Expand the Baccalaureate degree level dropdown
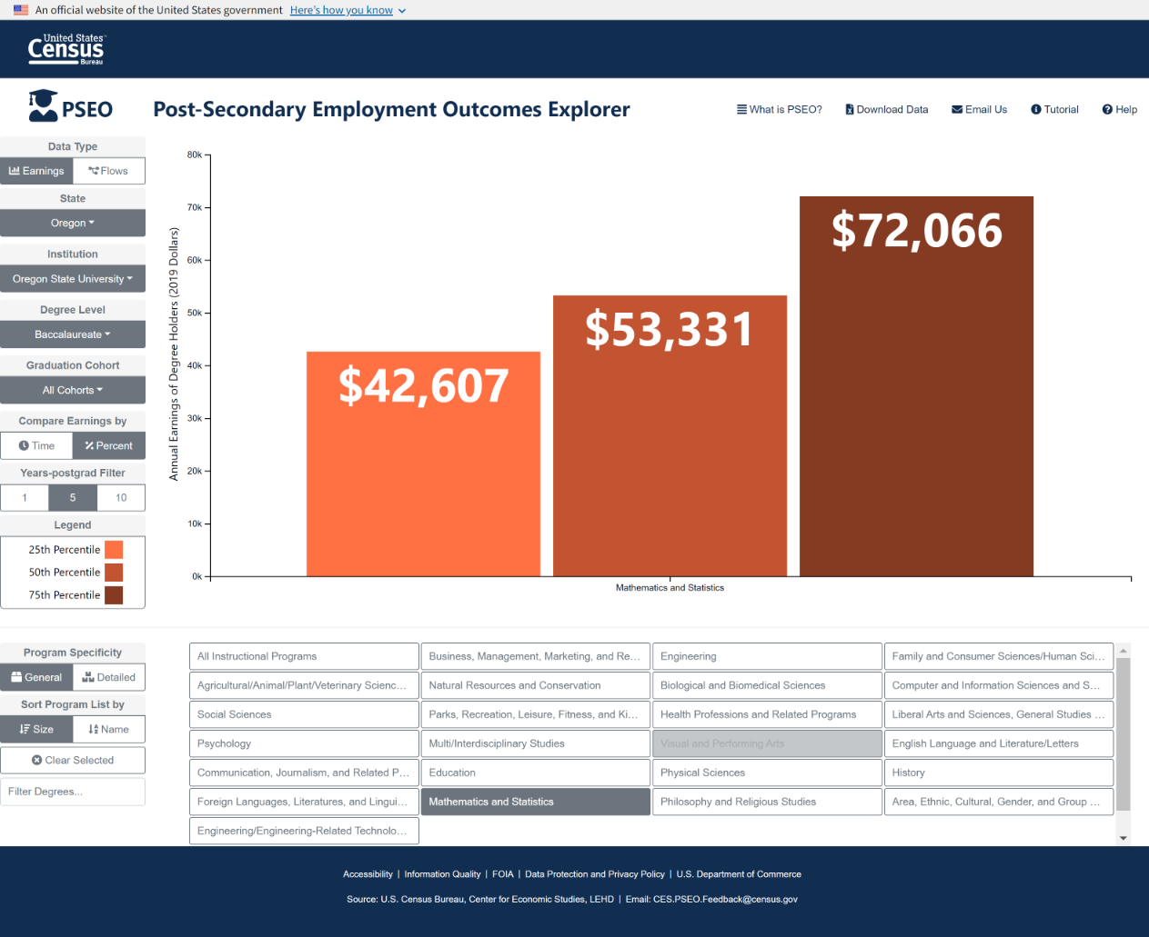 pos(73,334)
